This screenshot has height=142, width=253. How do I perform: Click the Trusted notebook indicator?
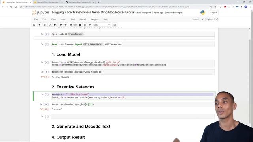[x=195, y=19]
